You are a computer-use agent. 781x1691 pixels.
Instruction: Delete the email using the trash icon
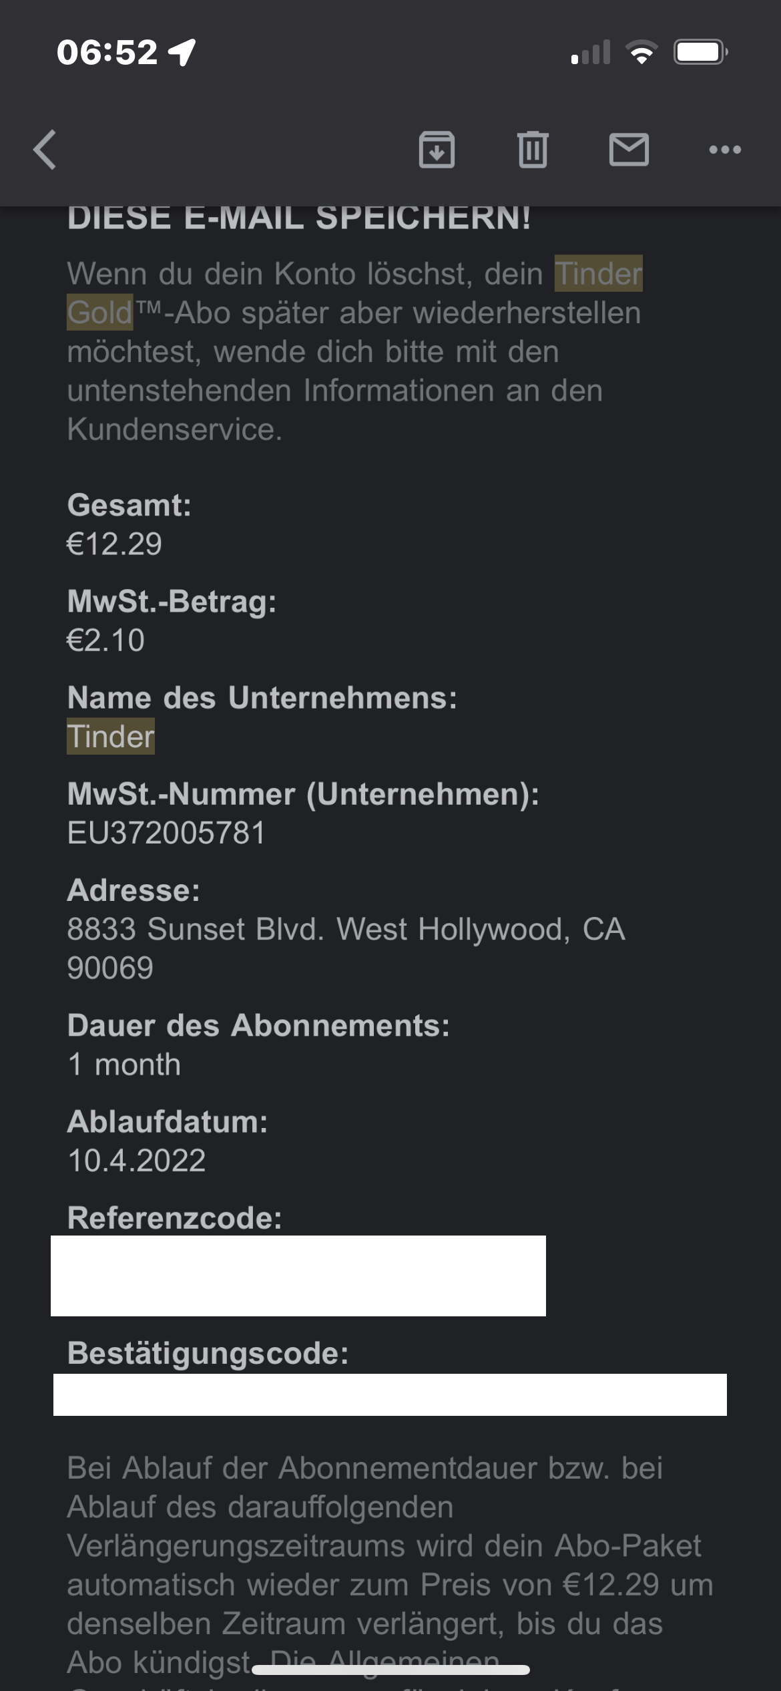[533, 150]
